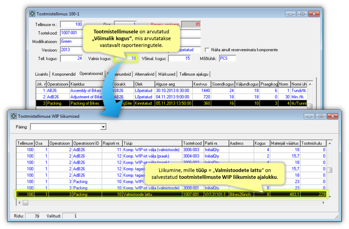This screenshot has height=229, width=349.
Task: Click Aadress cell Bikes26inch
Action: (241, 194)
